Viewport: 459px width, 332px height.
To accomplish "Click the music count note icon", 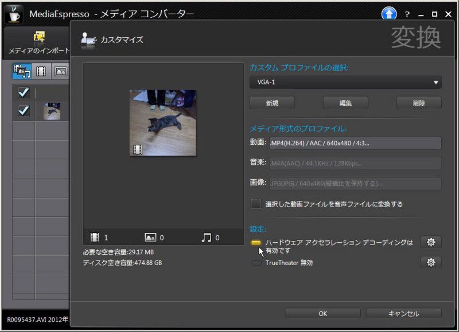I will [x=207, y=238].
